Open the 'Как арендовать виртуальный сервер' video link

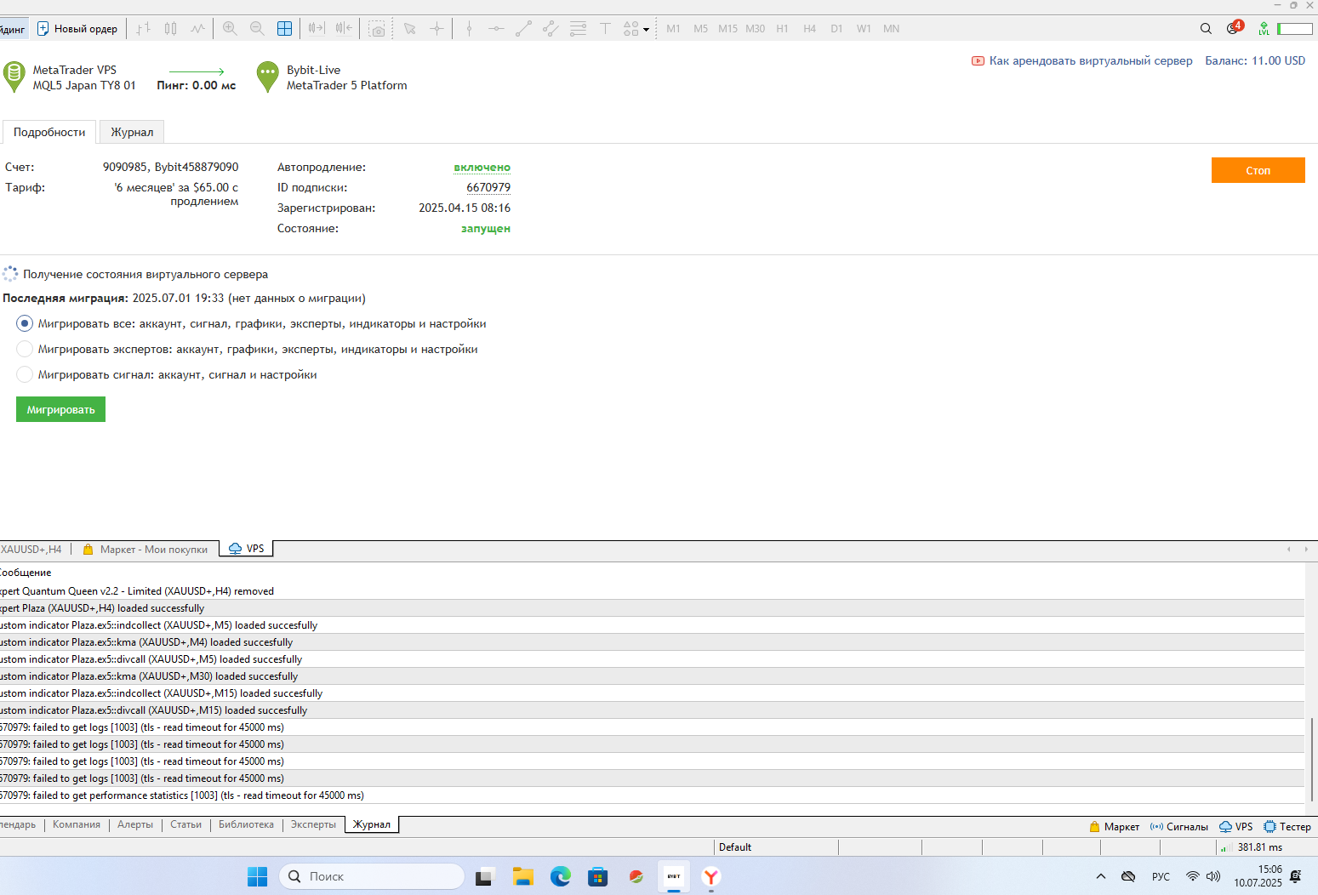[x=1082, y=61]
